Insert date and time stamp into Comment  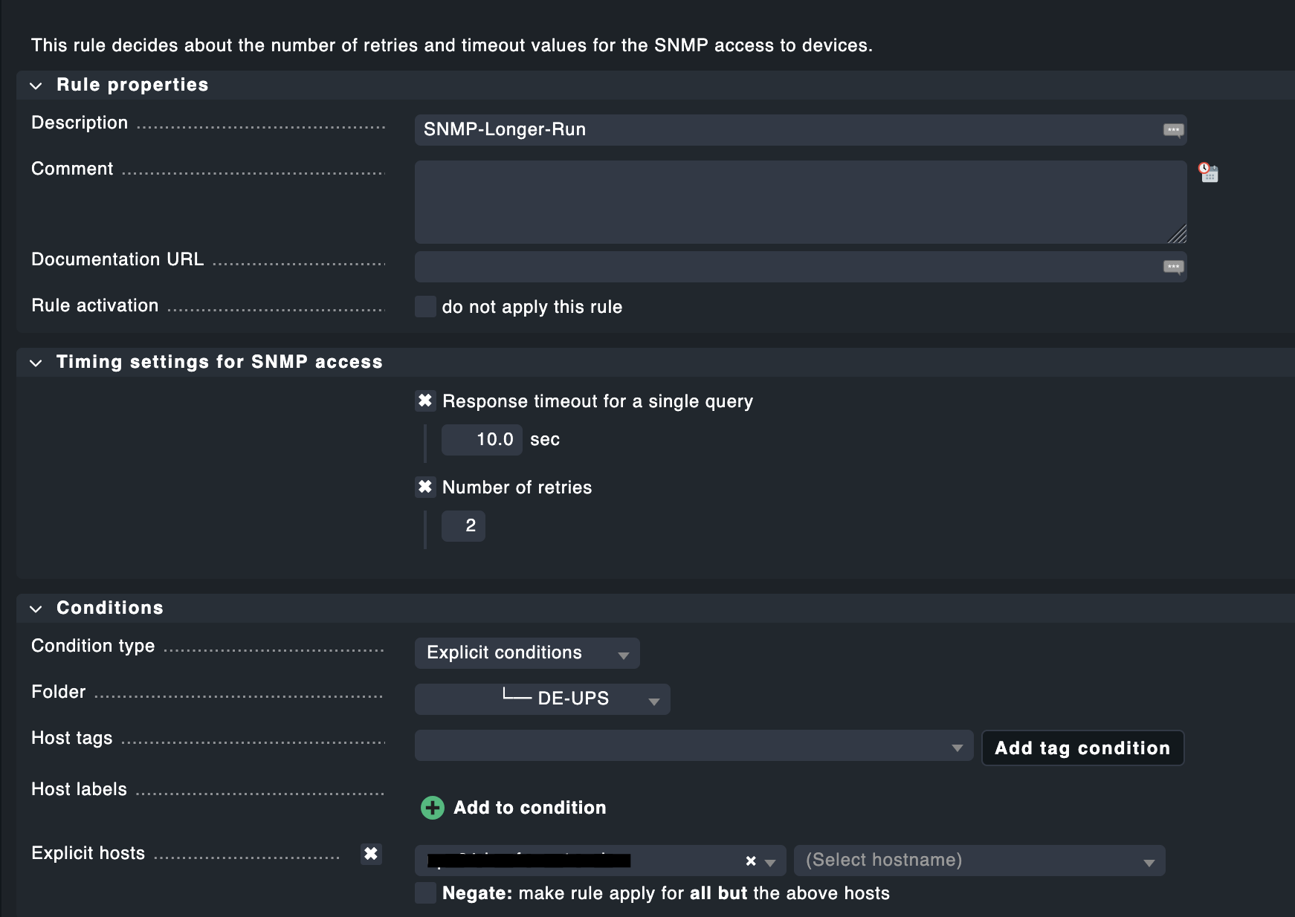tap(1208, 172)
